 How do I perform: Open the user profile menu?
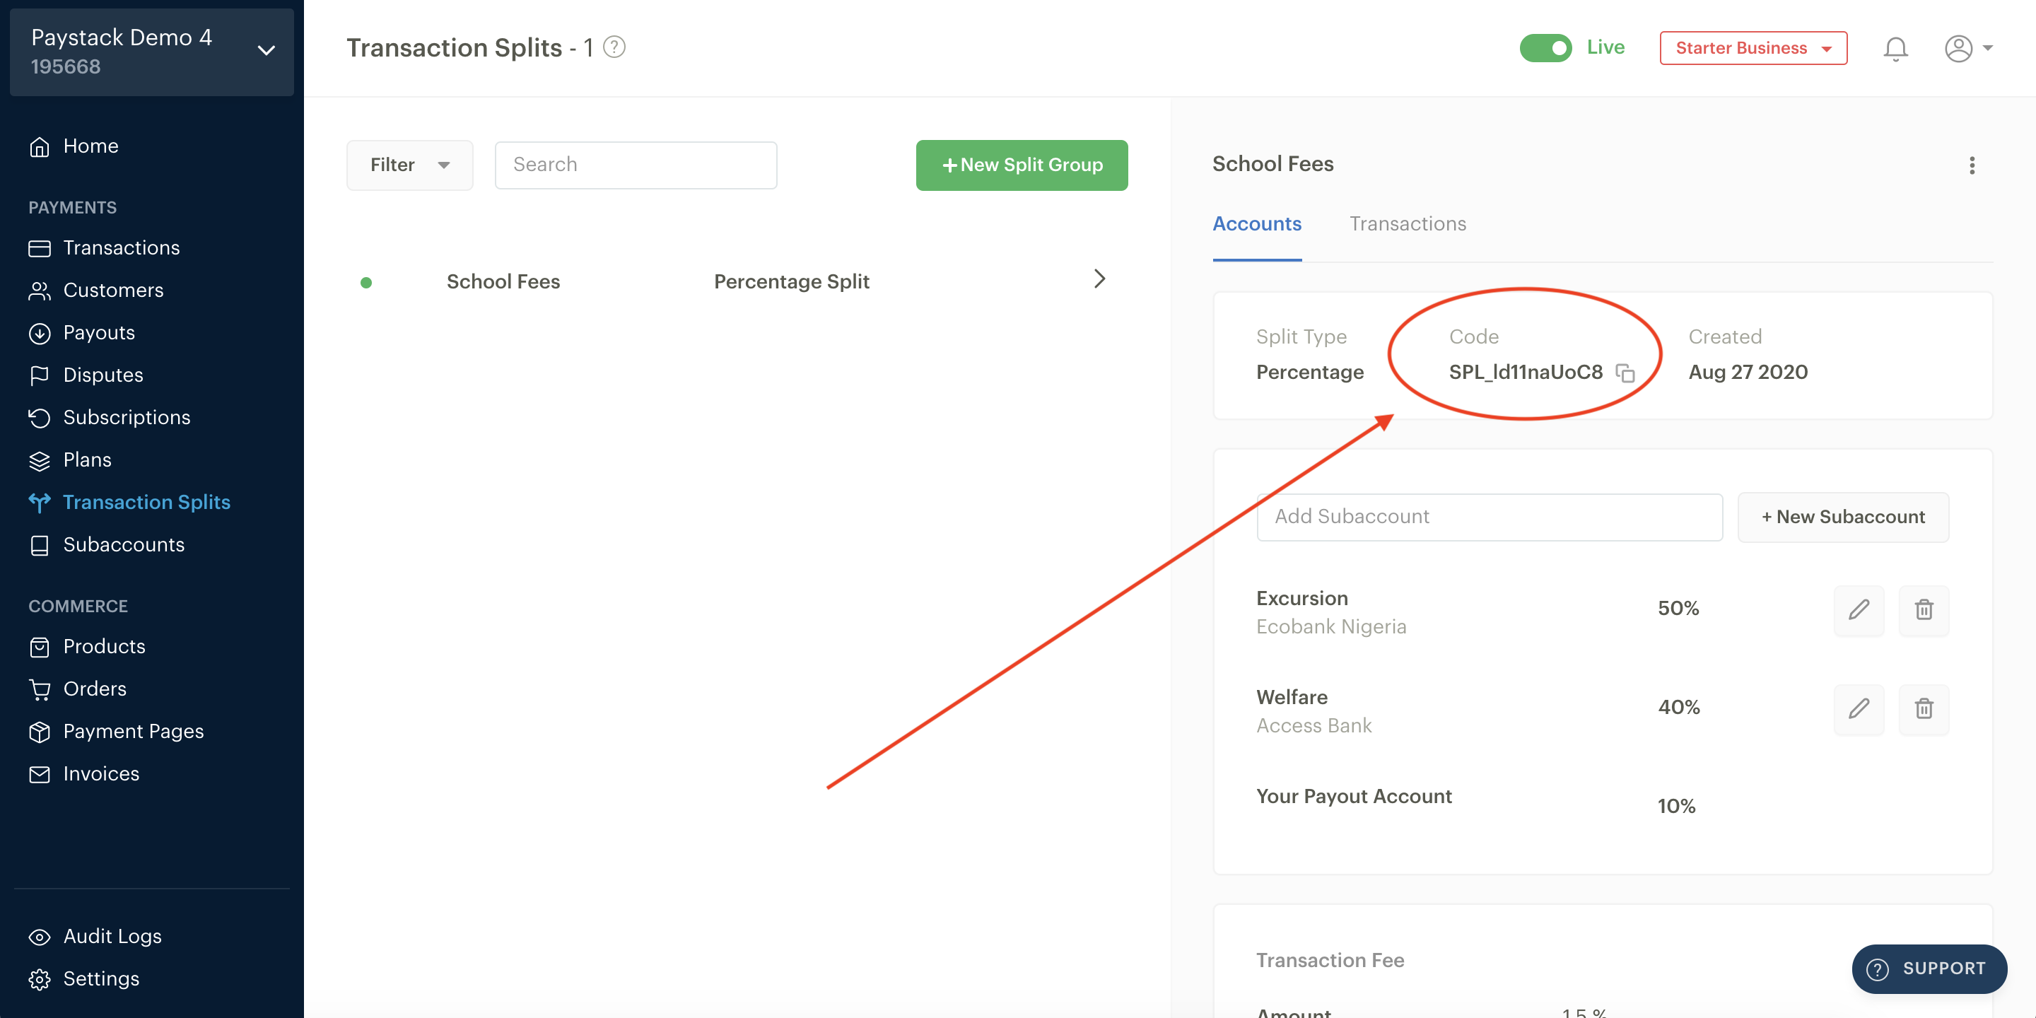[x=1968, y=49]
